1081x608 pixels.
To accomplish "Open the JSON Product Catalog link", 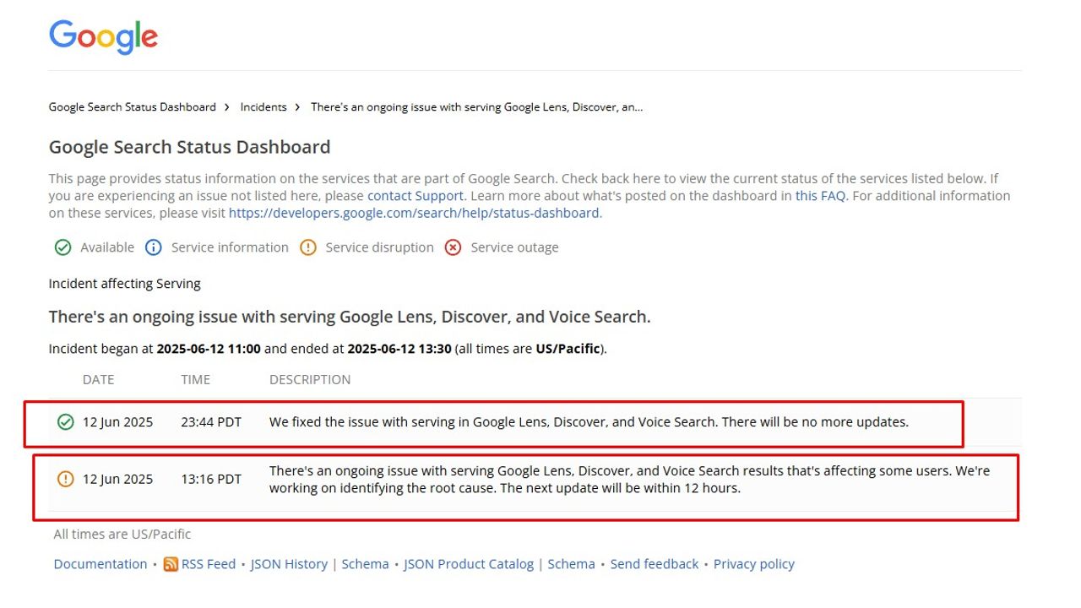I will pos(469,564).
